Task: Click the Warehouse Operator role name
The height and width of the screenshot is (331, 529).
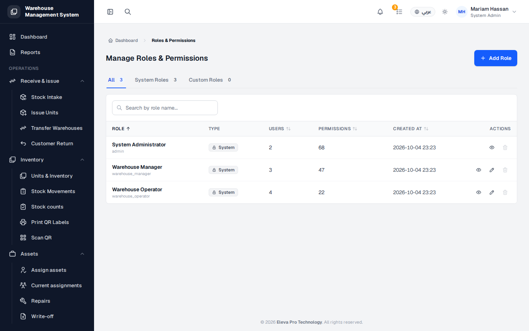Action: click(137, 189)
